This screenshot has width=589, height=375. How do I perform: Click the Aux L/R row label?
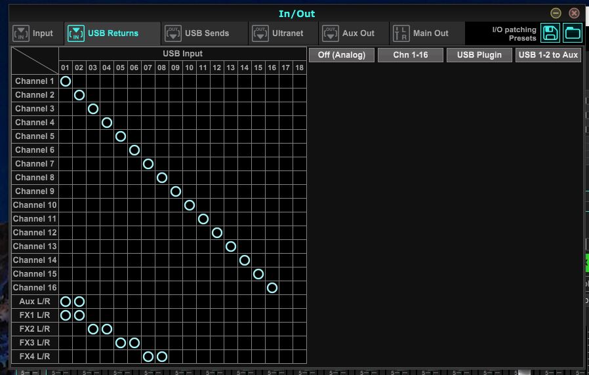tap(35, 302)
